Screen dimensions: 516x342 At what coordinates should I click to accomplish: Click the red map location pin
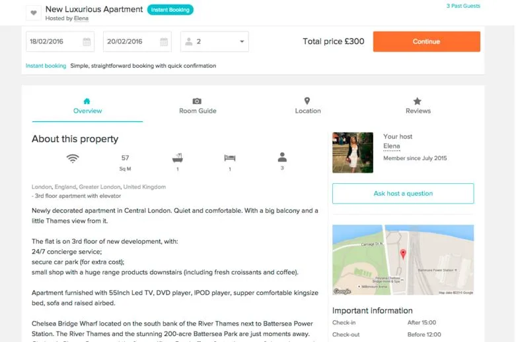click(x=403, y=254)
